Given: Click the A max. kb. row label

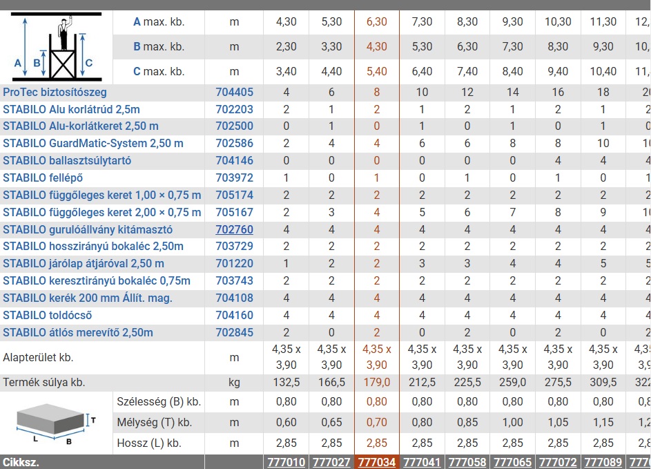Looking at the screenshot, I should (x=159, y=21).
